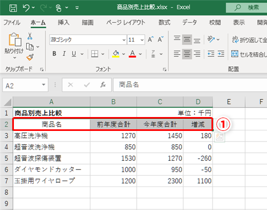Toggle middle vertical align icon
Screen dimensions: 267x210
pos(187,40)
